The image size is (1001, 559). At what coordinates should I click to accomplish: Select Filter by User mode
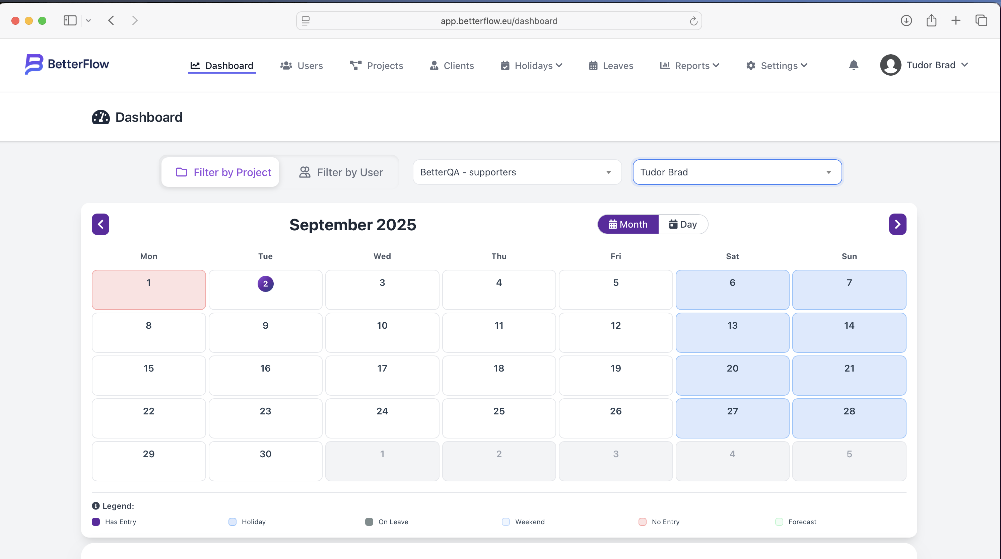341,172
